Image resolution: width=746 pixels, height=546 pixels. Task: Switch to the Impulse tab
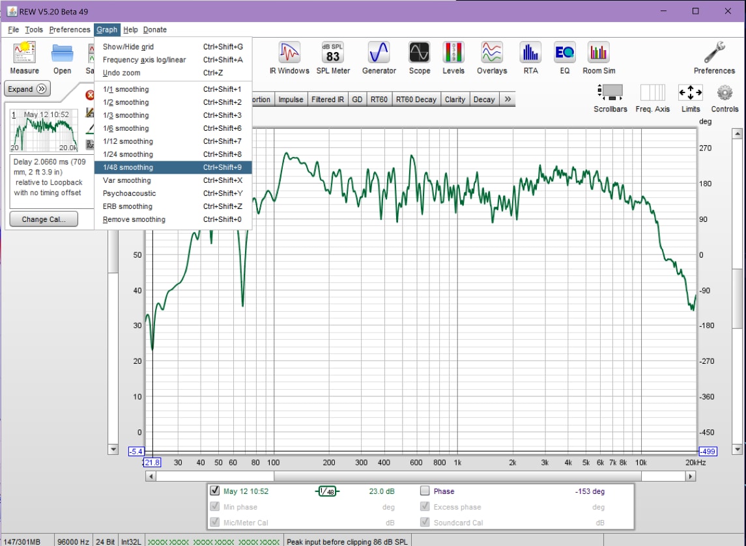point(290,100)
